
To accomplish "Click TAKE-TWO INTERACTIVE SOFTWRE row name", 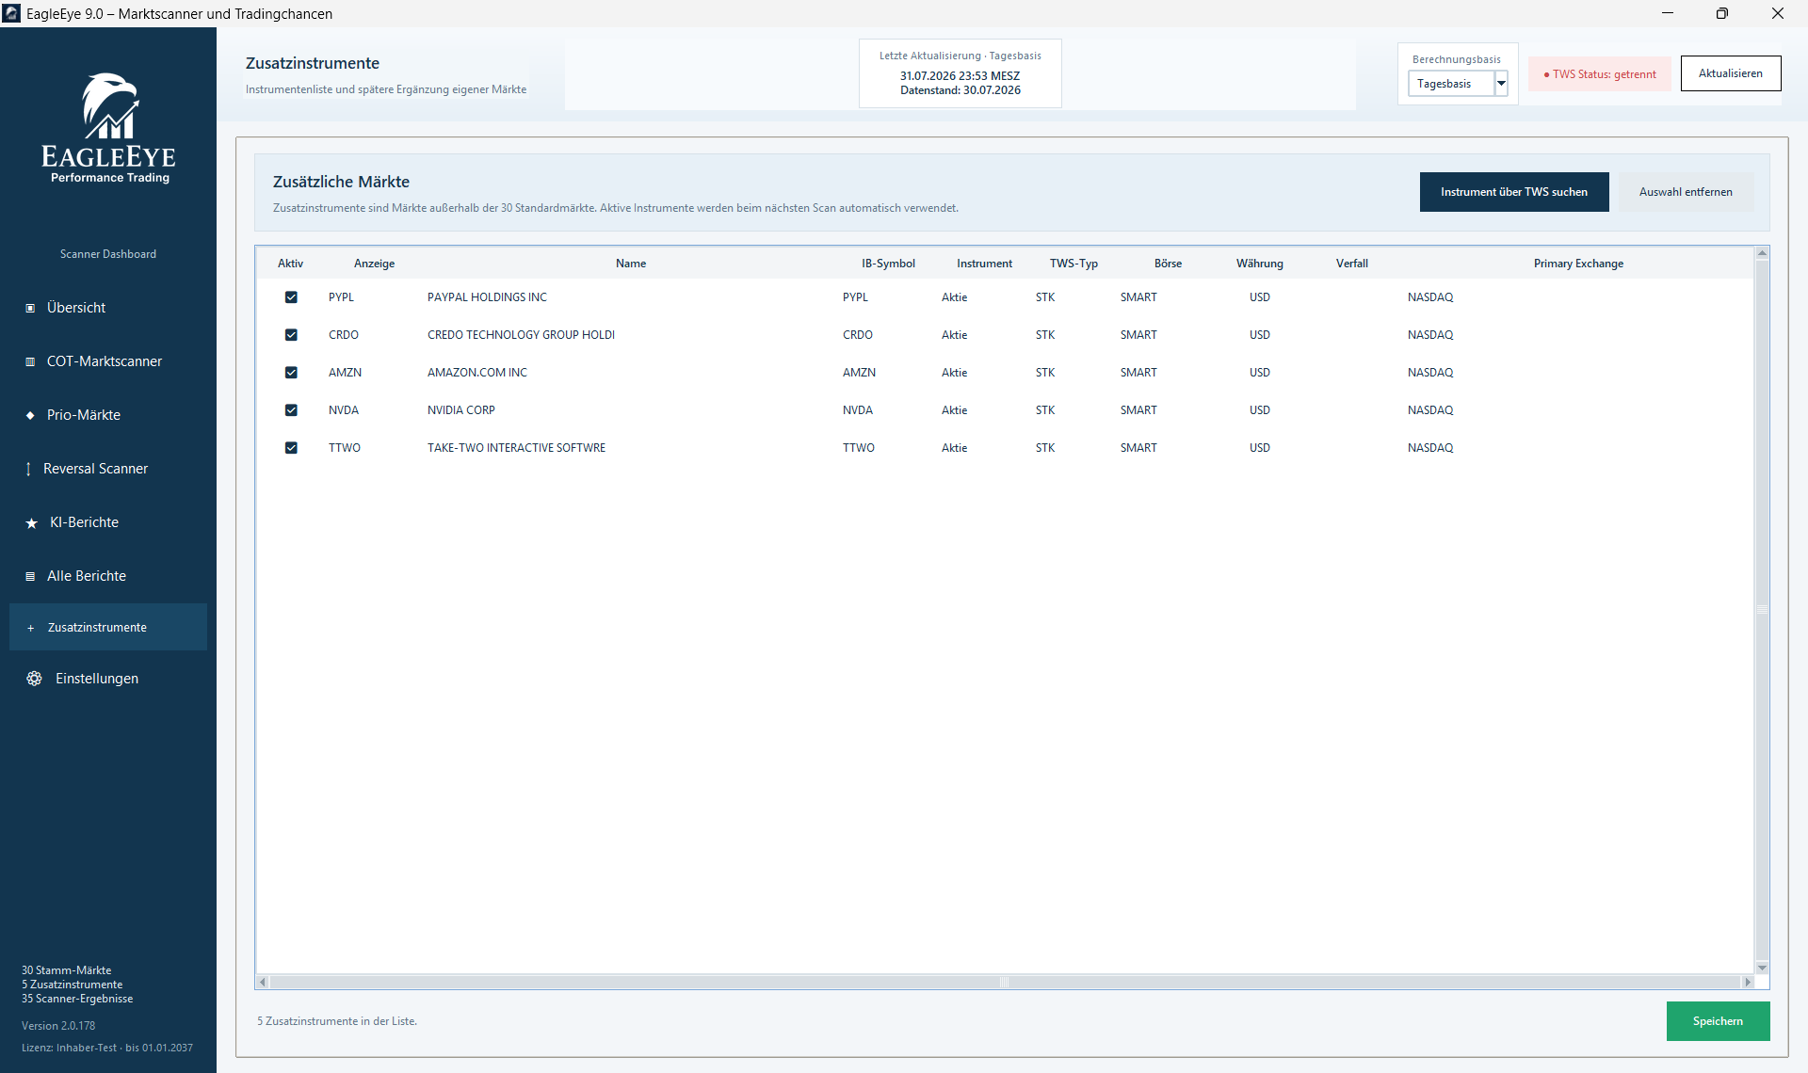I will tap(516, 448).
